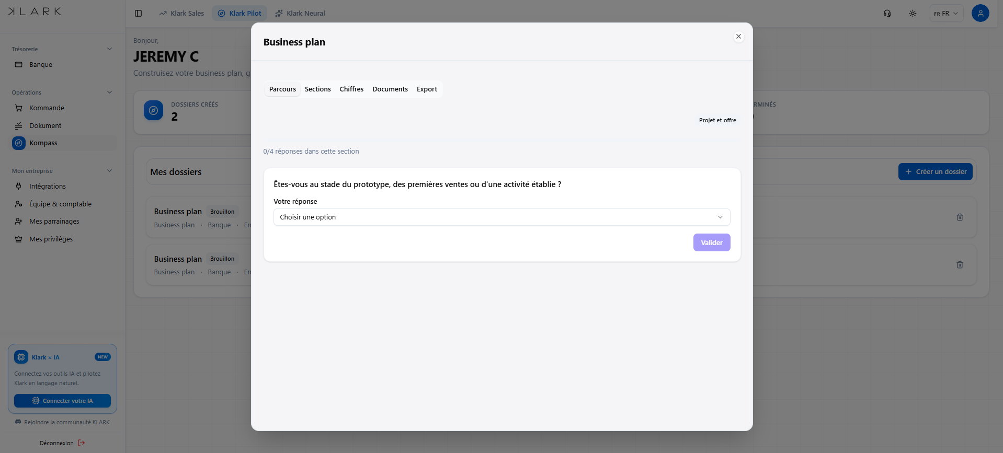
Task: Collapse the Trésorerie section
Action: click(109, 49)
